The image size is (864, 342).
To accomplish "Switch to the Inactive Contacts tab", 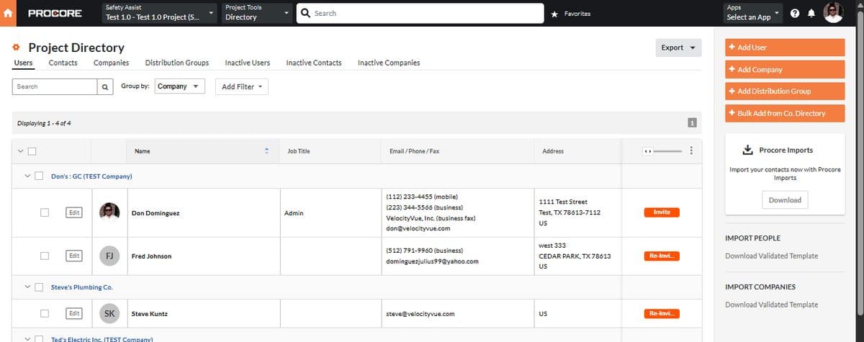I will [x=314, y=63].
